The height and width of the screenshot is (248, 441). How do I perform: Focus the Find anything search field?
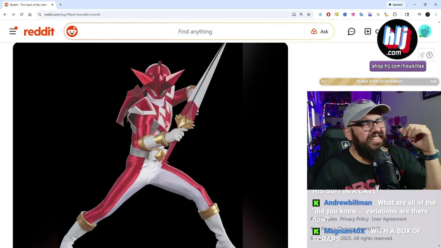[x=195, y=31]
